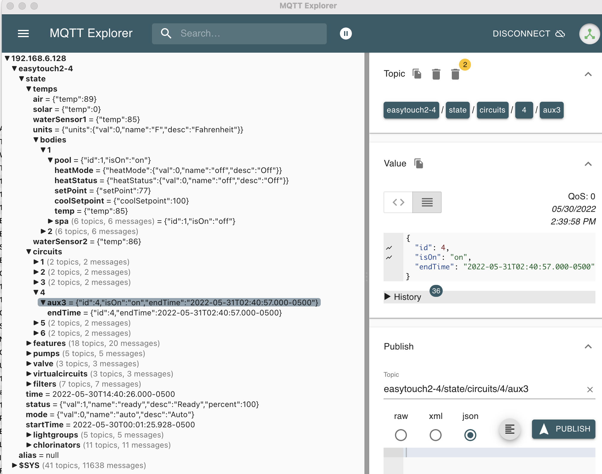This screenshot has height=474, width=602.
Task: Select the waterSensor2 topic
Action: click(87, 241)
